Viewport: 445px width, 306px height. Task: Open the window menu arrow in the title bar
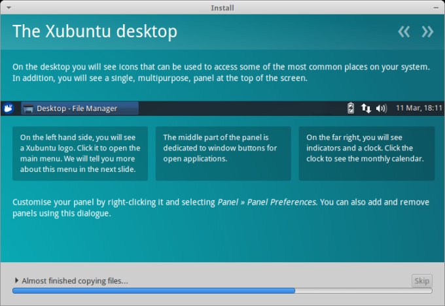click(9, 8)
